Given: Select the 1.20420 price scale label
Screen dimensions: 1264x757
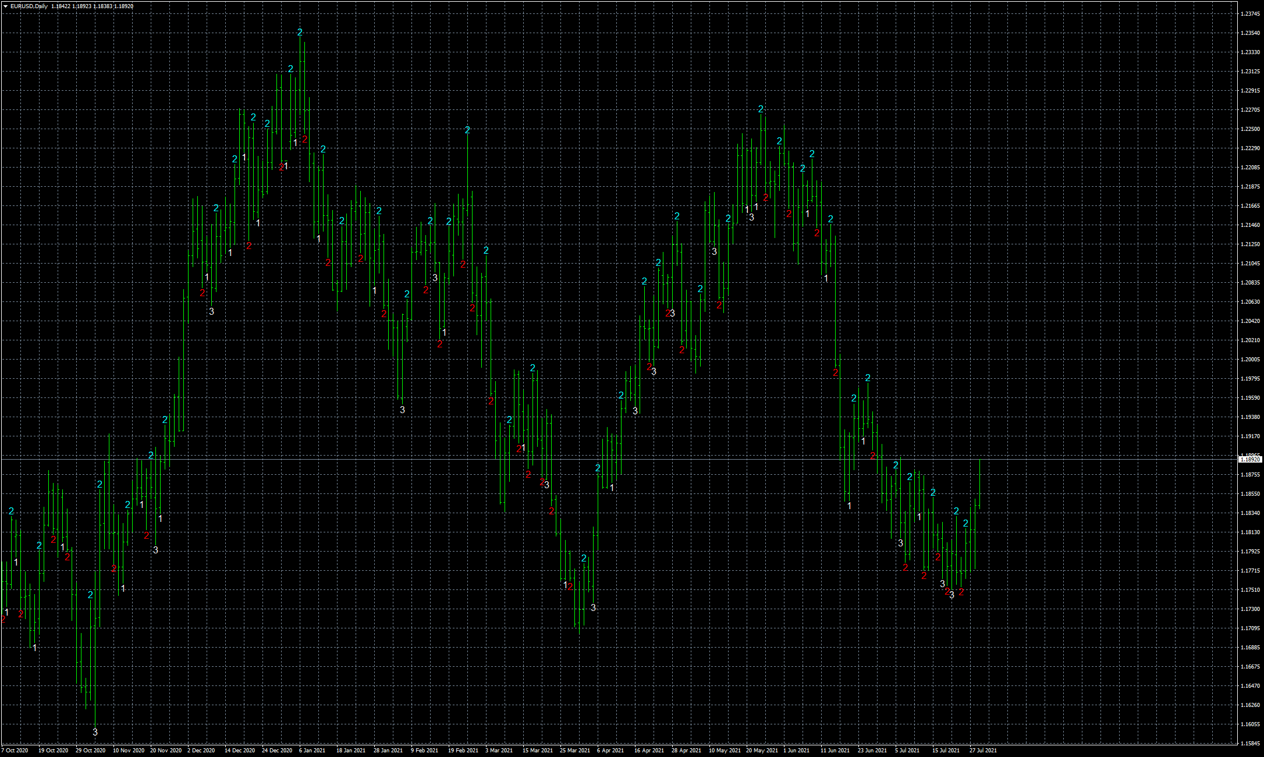Looking at the screenshot, I should tap(1250, 321).
